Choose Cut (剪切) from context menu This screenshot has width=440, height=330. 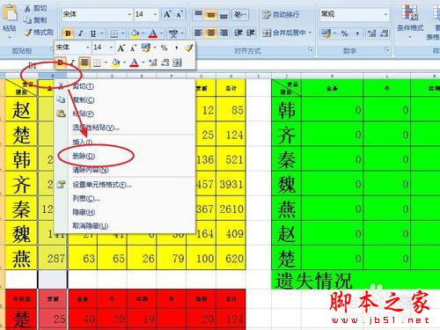(x=125, y=86)
